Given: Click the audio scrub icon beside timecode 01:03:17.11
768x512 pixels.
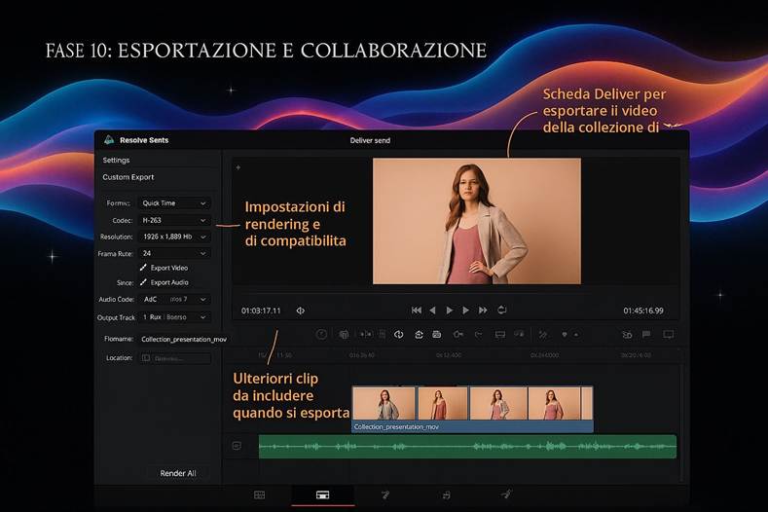Looking at the screenshot, I should [x=300, y=311].
